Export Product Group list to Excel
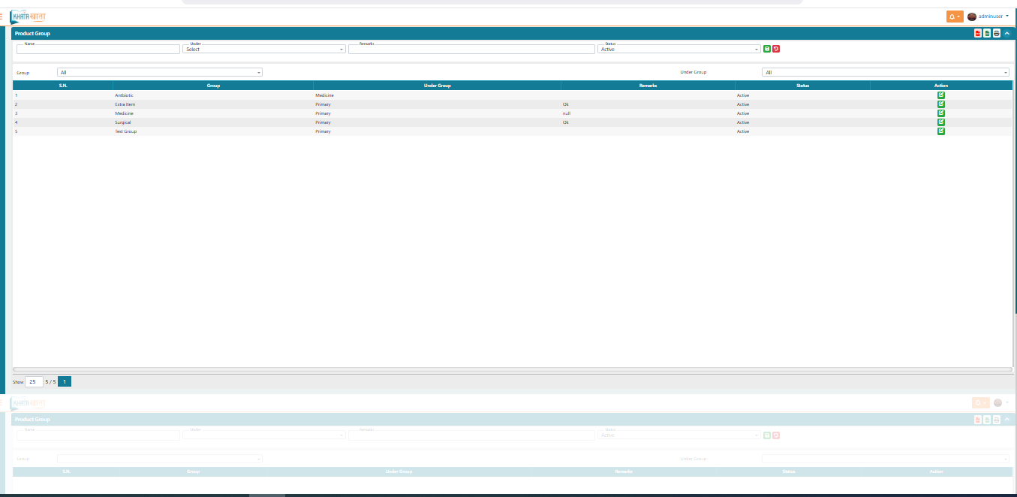 click(x=987, y=33)
